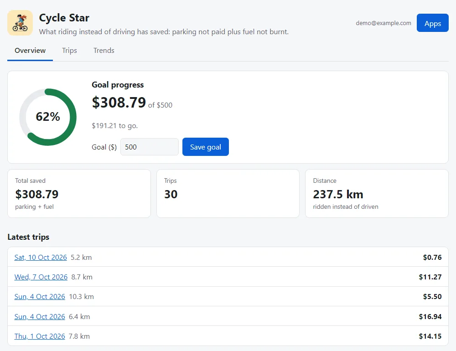Open the Apps button
Image resolution: width=456 pixels, height=351 pixels.
(x=432, y=23)
